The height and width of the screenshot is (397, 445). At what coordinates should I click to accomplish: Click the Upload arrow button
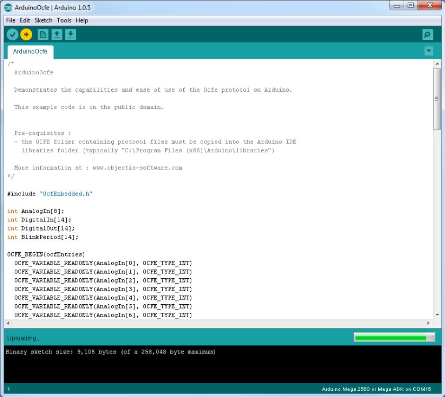click(x=27, y=35)
